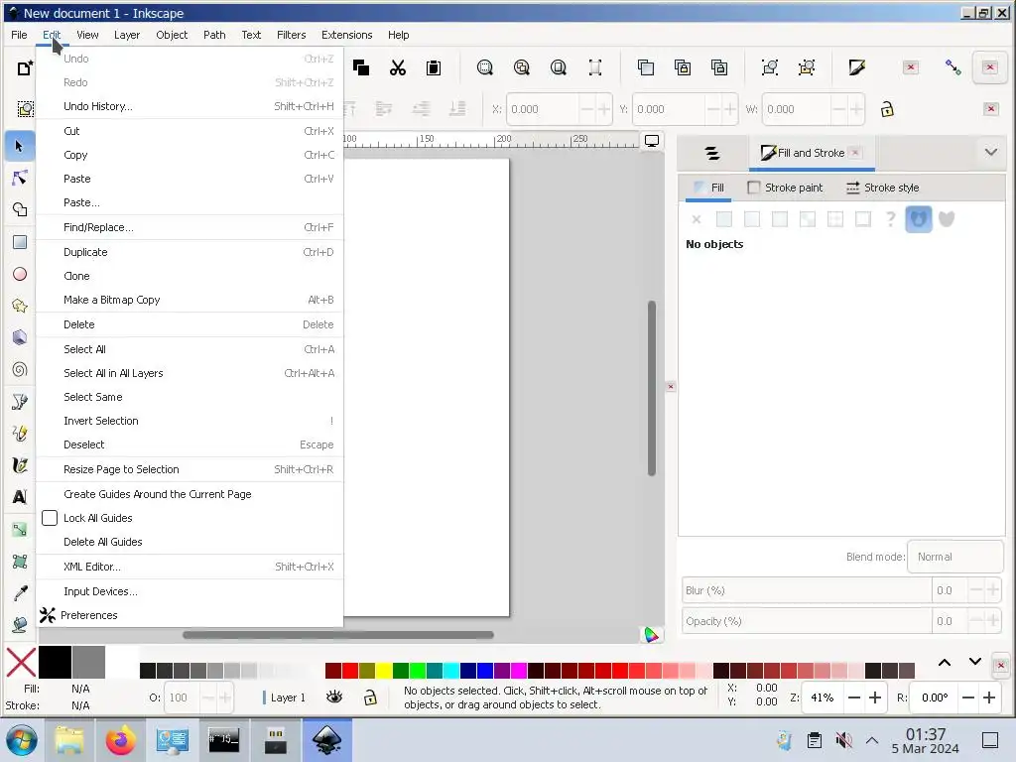The height and width of the screenshot is (762, 1016).
Task: Select the Gradient tool
Action: click(x=20, y=530)
